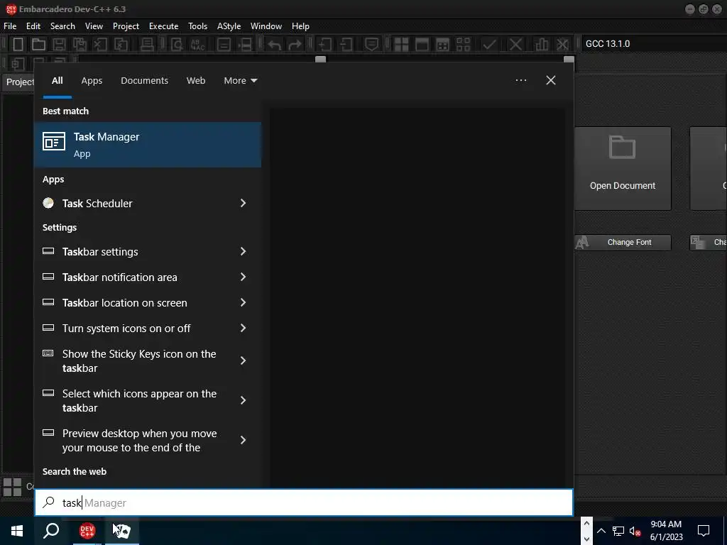Expand the More filter dropdown

[240, 81]
